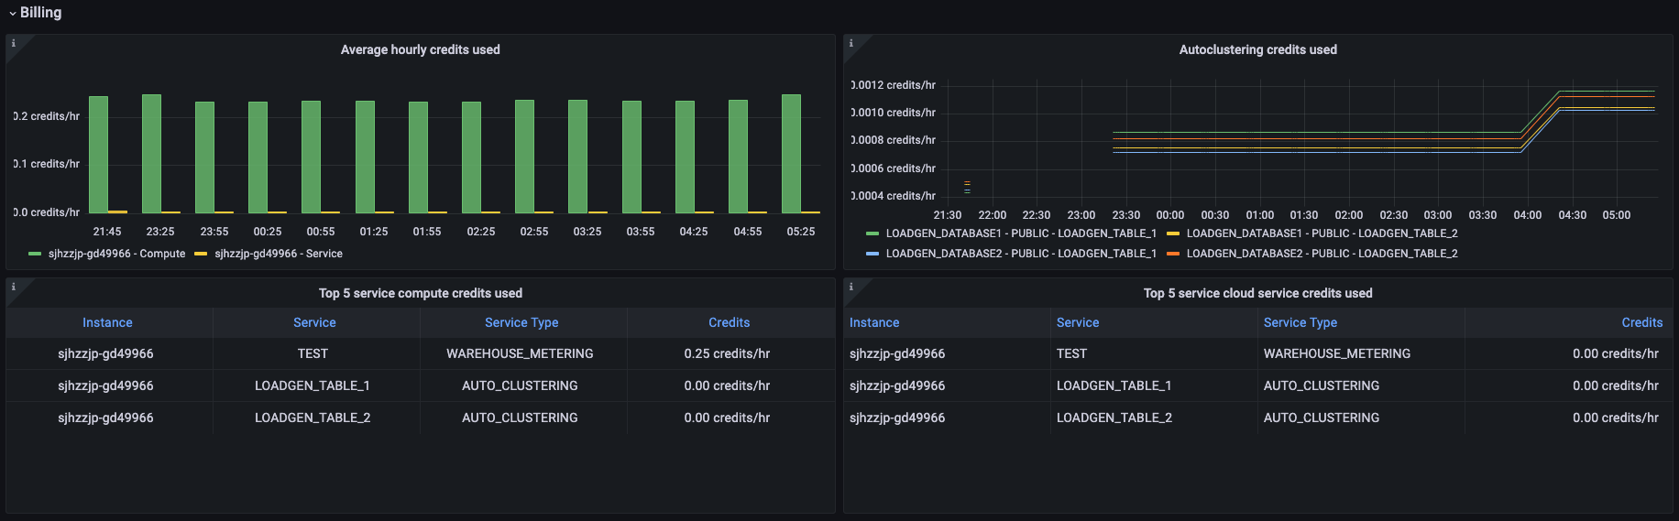Sort compute credits table by Service Type
The image size is (1679, 521).
point(521,322)
